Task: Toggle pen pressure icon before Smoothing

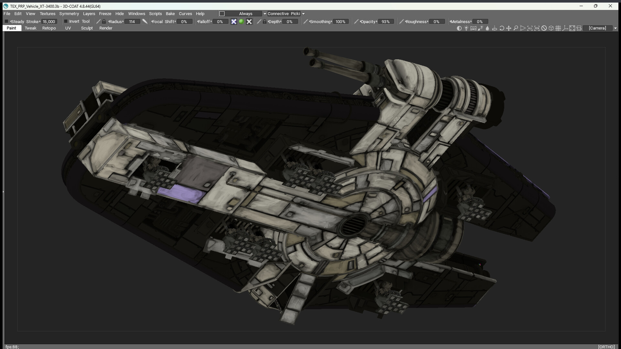Action: coord(305,22)
